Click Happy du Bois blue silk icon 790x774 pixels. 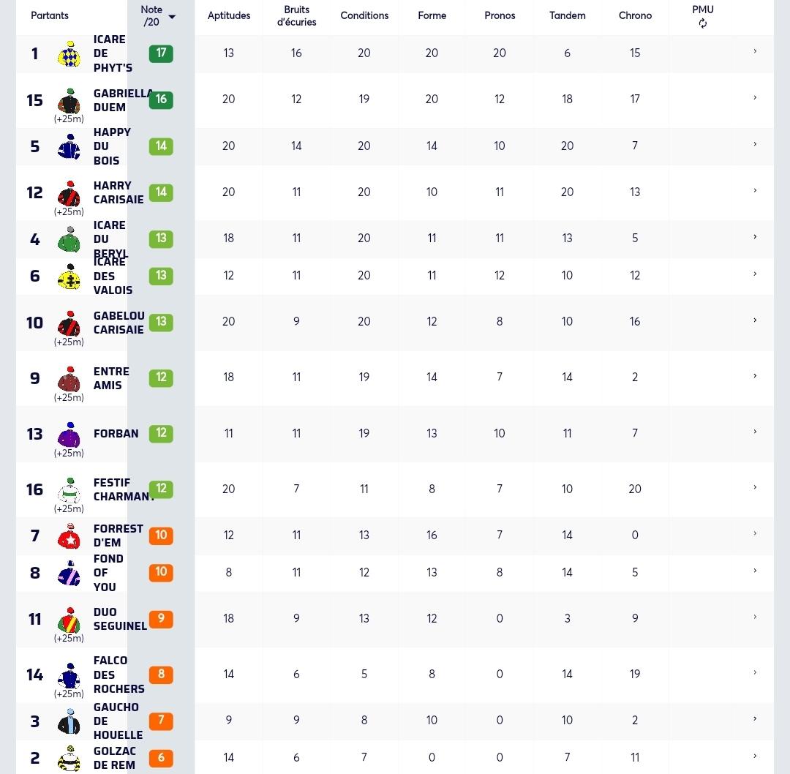point(69,146)
